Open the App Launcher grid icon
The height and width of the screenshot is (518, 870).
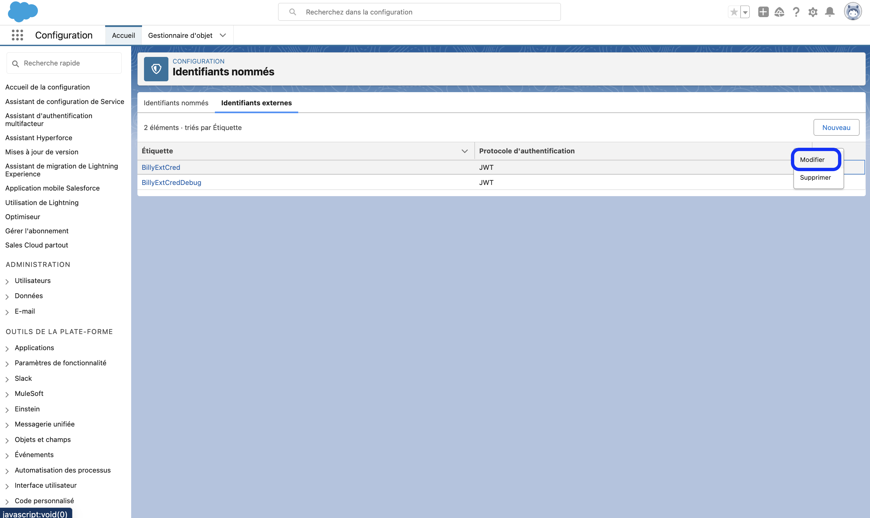click(x=17, y=35)
